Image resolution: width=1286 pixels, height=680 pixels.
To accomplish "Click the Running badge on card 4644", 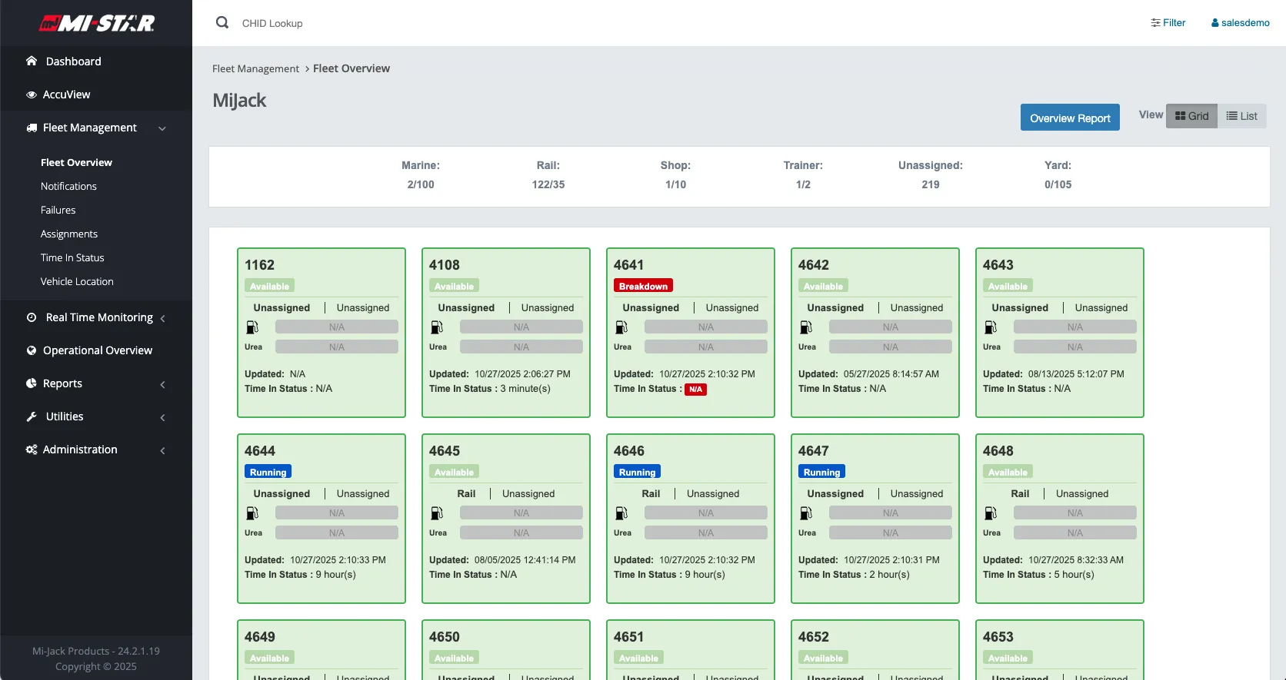I will click(268, 472).
